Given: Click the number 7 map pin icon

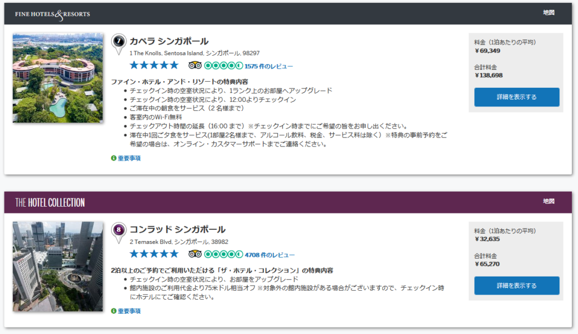Looking at the screenshot, I should pos(119,42).
